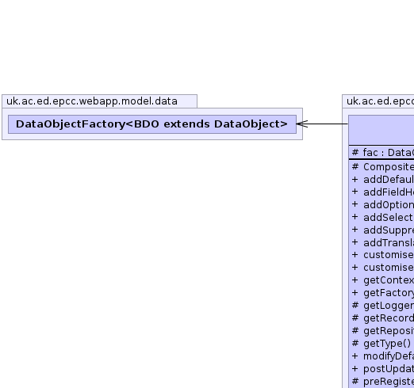Select the postUpdat method entry

[382, 369]
